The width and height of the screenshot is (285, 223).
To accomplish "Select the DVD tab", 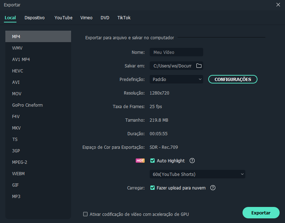I will tap(105, 18).
